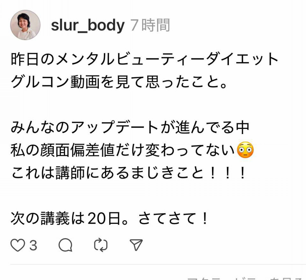Click the line グルコン動画を見て思ったこと。
306x280 pixels.
(x=119, y=82)
